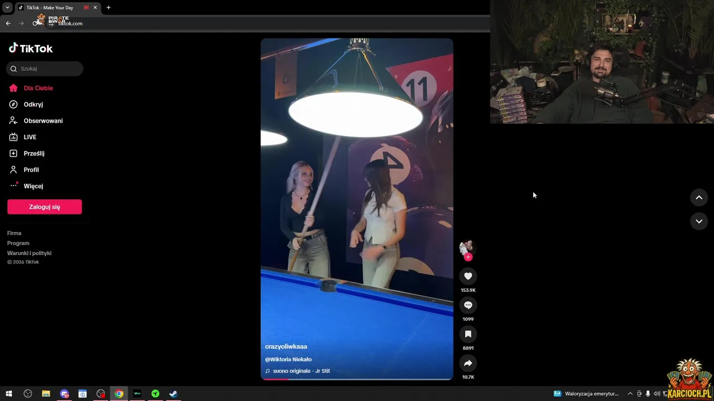Open comments via speech bubble icon
This screenshot has height=401, width=714.
click(x=468, y=305)
